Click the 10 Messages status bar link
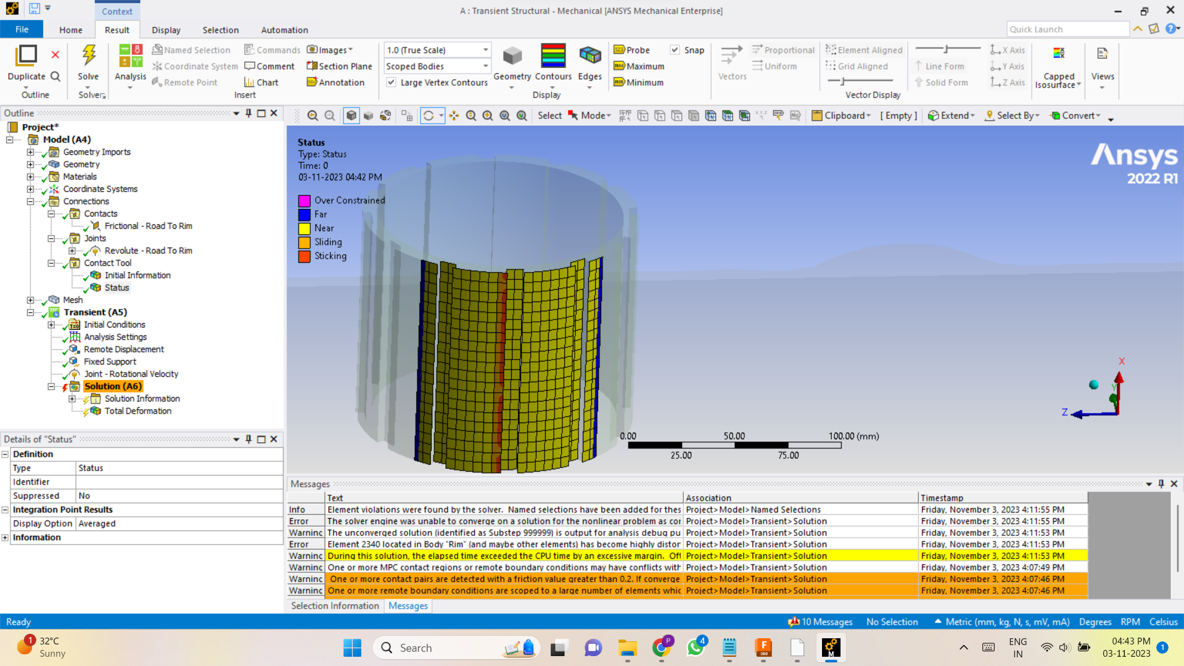The width and height of the screenshot is (1184, 666). click(820, 622)
